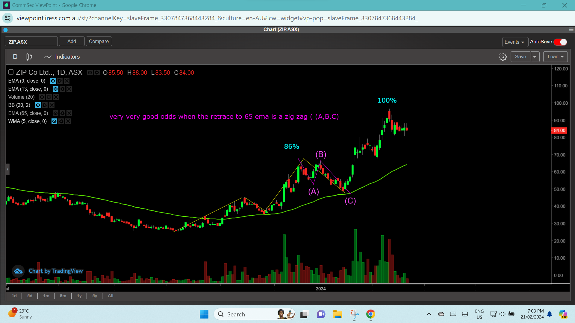Screen dimensions: 575x323
Task: Click the Chrome address bar URL
Action: coord(217,18)
